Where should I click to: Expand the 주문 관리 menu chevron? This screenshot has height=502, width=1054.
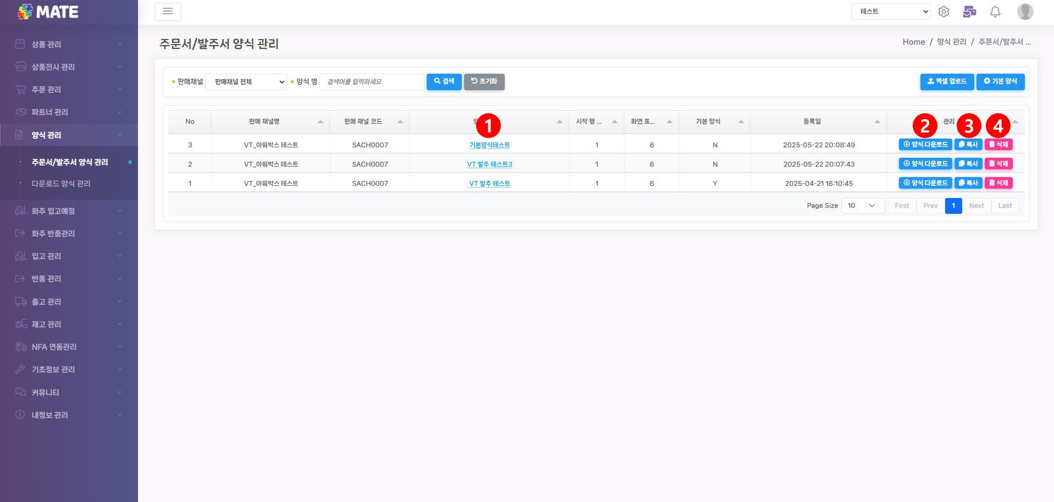(x=119, y=89)
